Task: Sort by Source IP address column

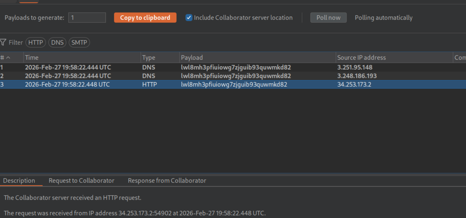Action: (394, 58)
